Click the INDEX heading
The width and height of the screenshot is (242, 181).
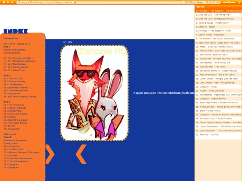tap(16, 31)
